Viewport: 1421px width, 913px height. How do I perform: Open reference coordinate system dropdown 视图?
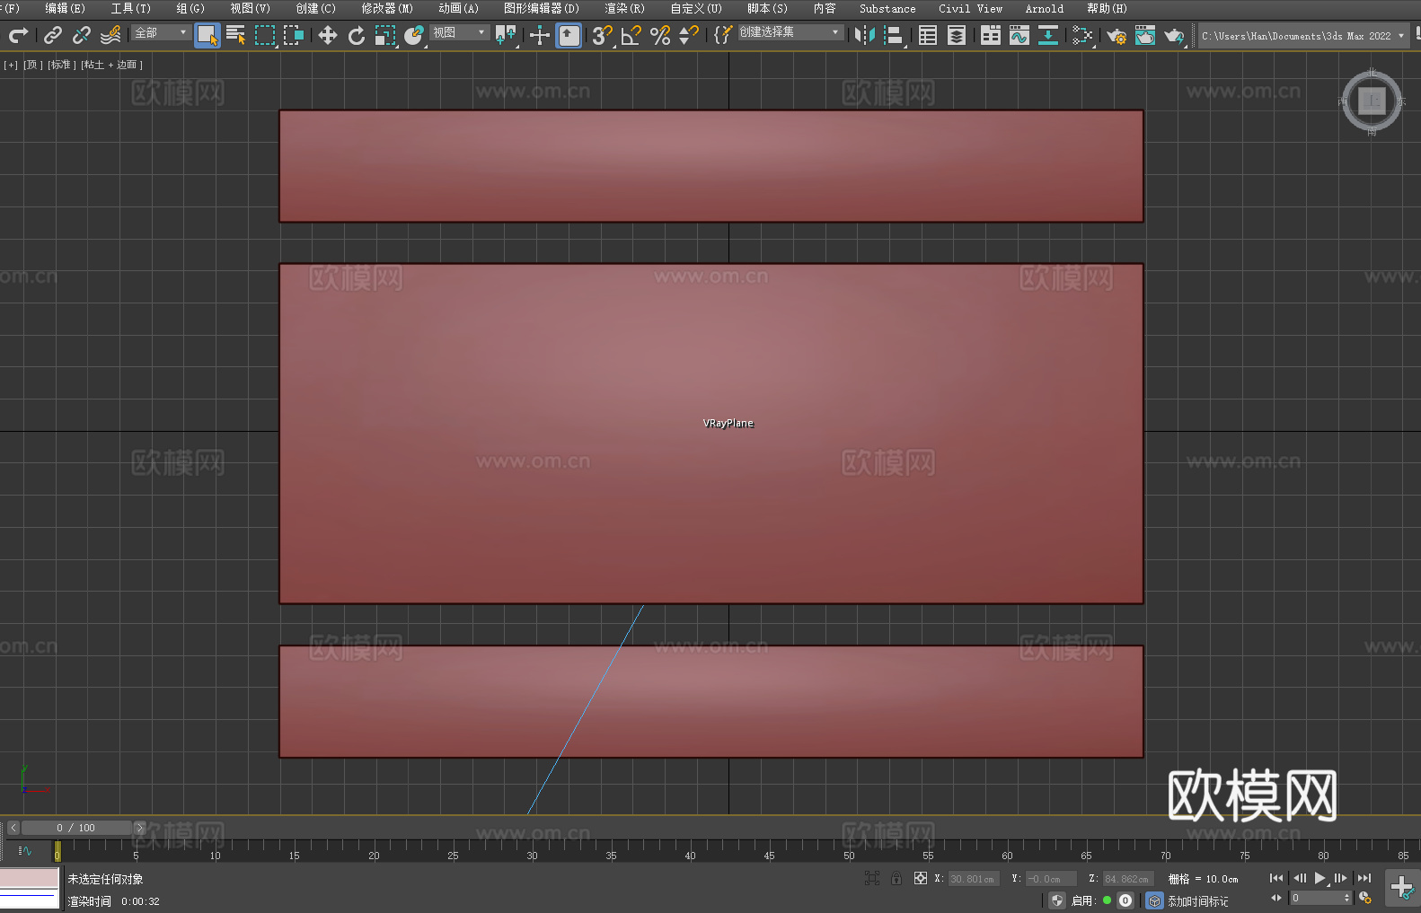[459, 32]
